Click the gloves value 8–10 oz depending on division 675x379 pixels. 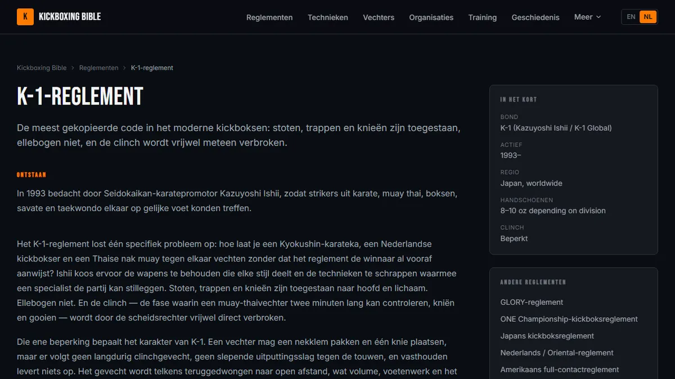[553, 211]
